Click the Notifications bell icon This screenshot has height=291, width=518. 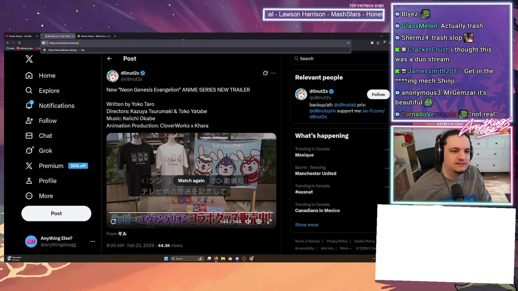[x=29, y=105]
